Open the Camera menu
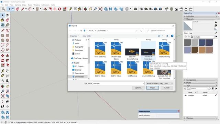Image resolution: width=220 pixels, height=124 pixels. (18, 5)
